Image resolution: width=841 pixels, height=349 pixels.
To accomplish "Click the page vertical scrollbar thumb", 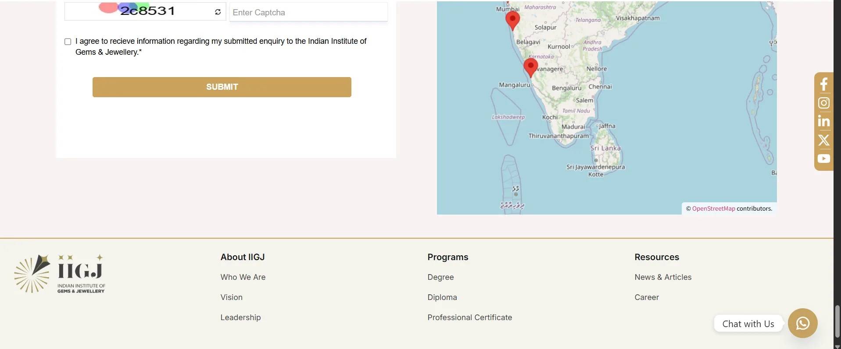I will 837,321.
